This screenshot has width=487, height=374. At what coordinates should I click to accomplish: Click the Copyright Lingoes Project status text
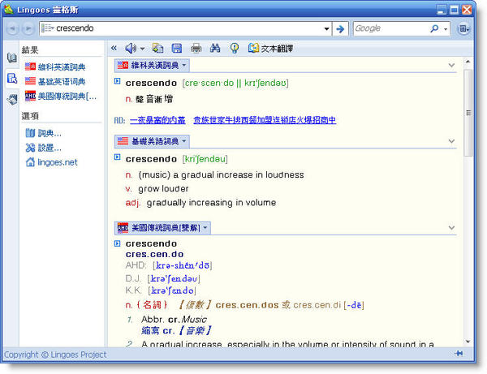(x=55, y=355)
